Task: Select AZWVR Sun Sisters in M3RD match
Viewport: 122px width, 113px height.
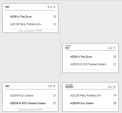Action: pos(82,103)
